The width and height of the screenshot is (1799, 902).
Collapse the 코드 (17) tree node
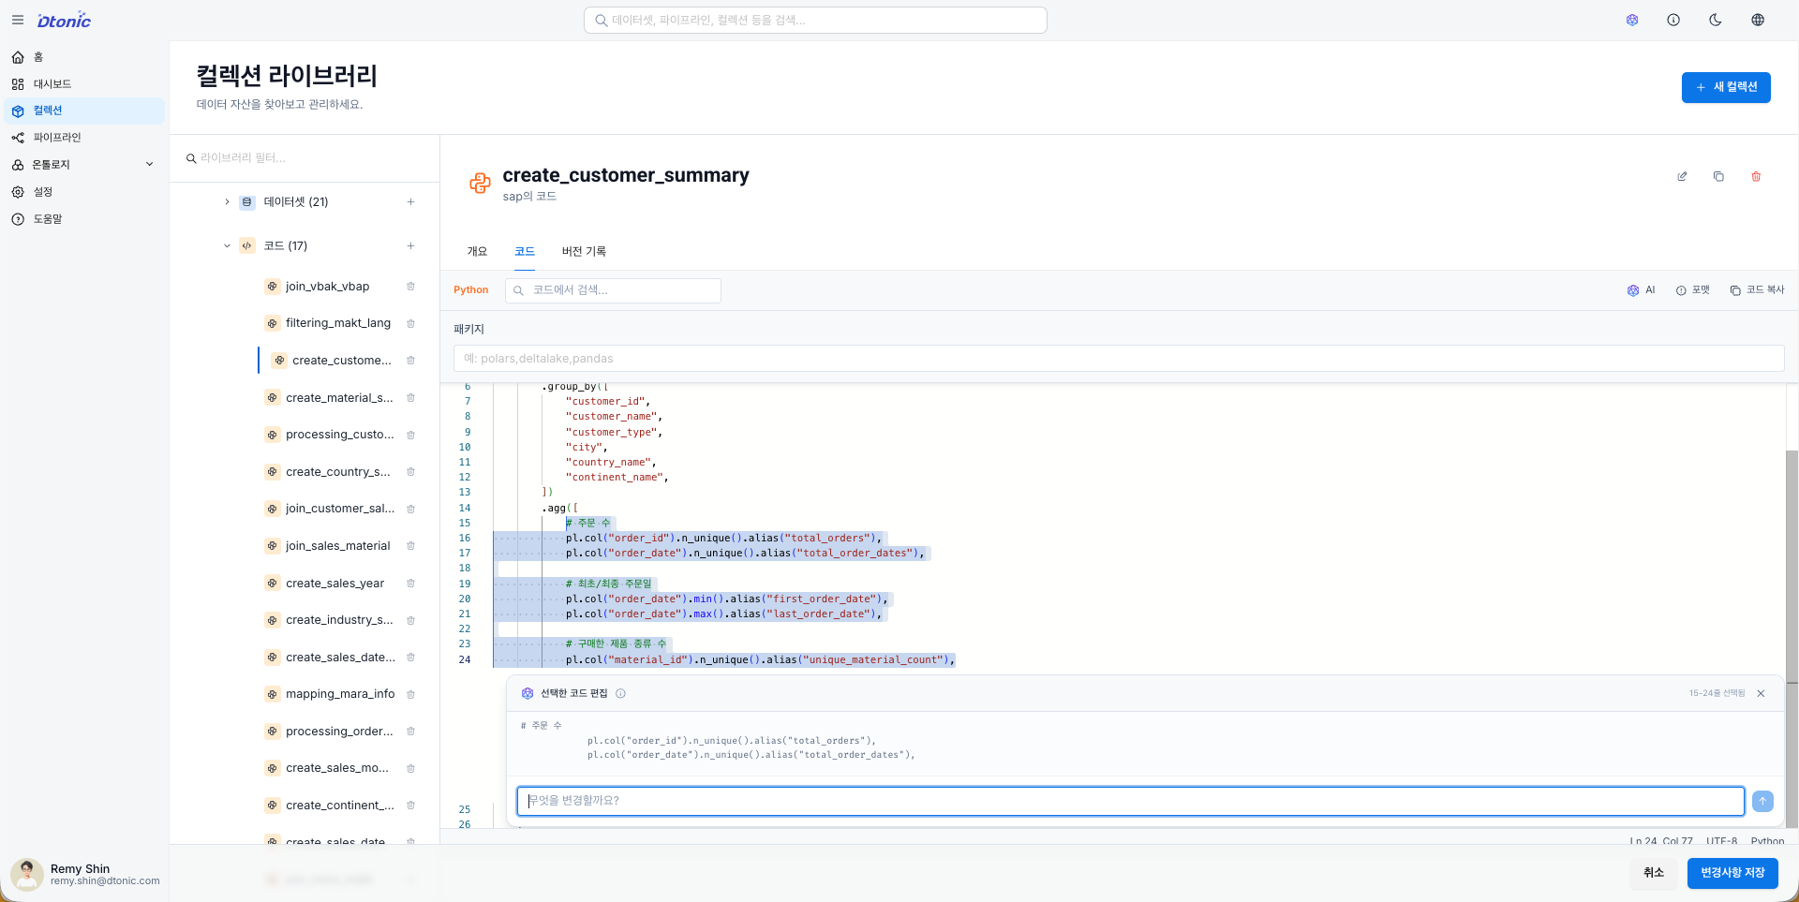227,246
